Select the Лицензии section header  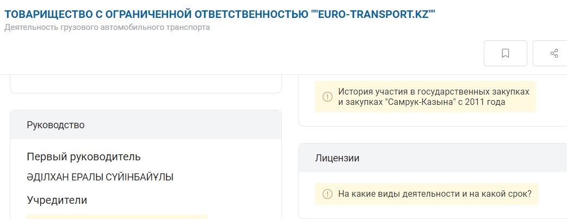click(433, 158)
